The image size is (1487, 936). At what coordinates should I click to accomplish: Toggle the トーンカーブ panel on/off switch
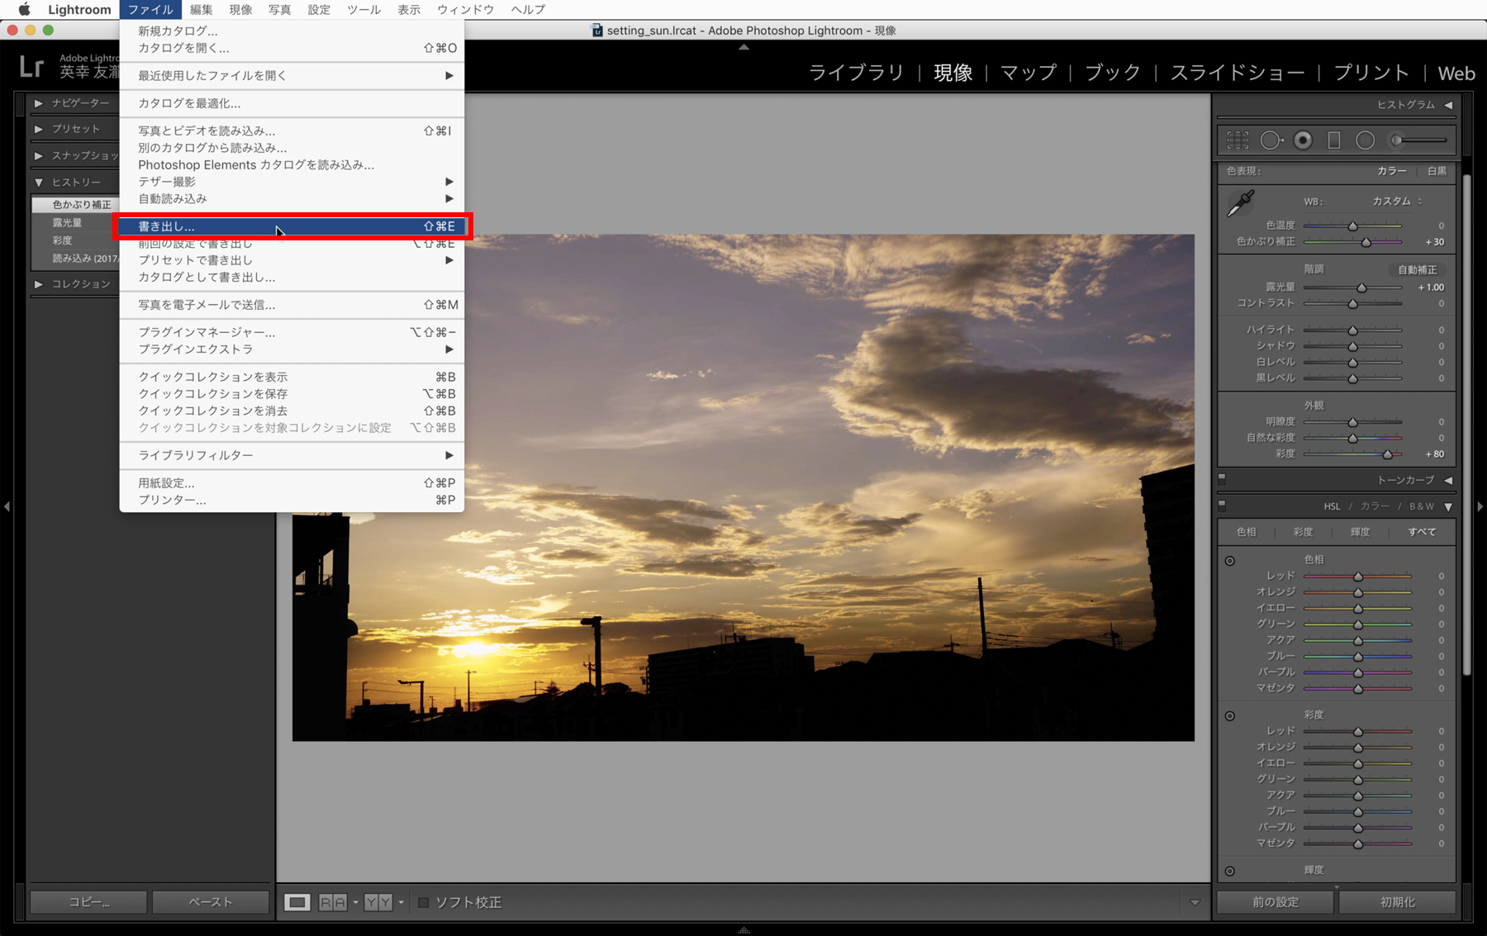(1223, 478)
